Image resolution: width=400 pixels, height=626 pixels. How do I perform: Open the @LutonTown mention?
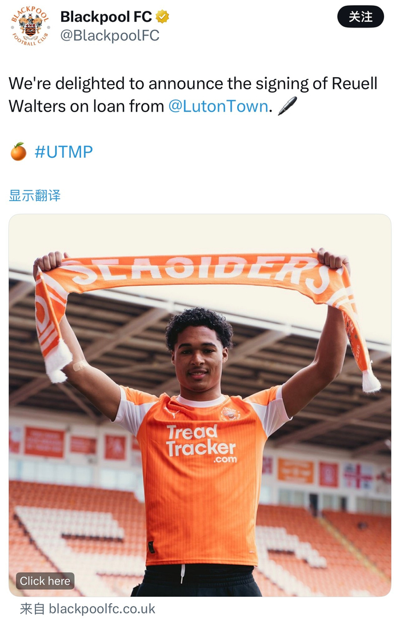218,106
